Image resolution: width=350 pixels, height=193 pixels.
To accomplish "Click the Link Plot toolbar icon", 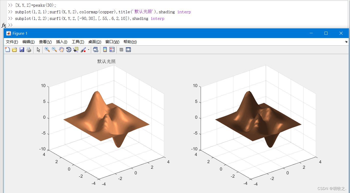I will point(96,50).
